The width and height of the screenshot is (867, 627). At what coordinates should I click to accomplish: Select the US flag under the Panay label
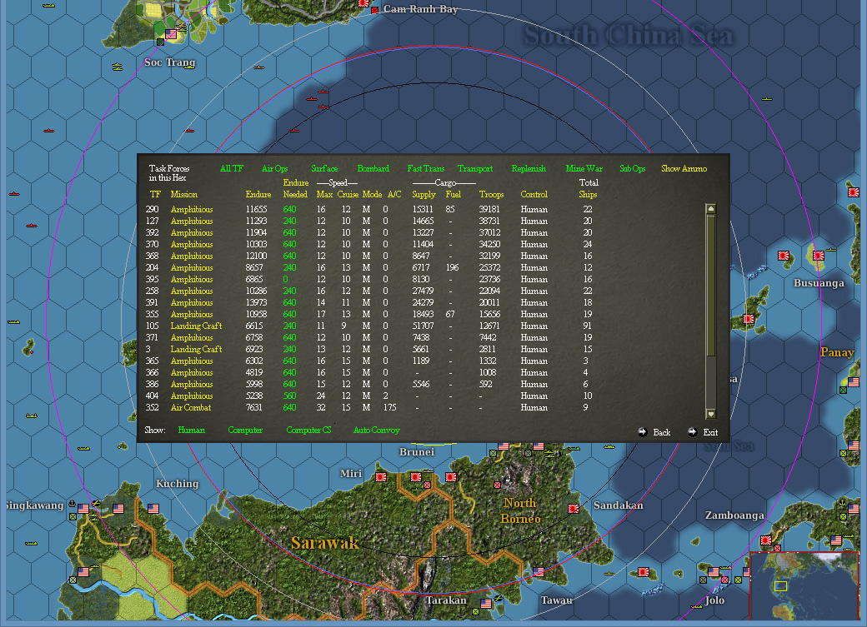click(x=854, y=381)
